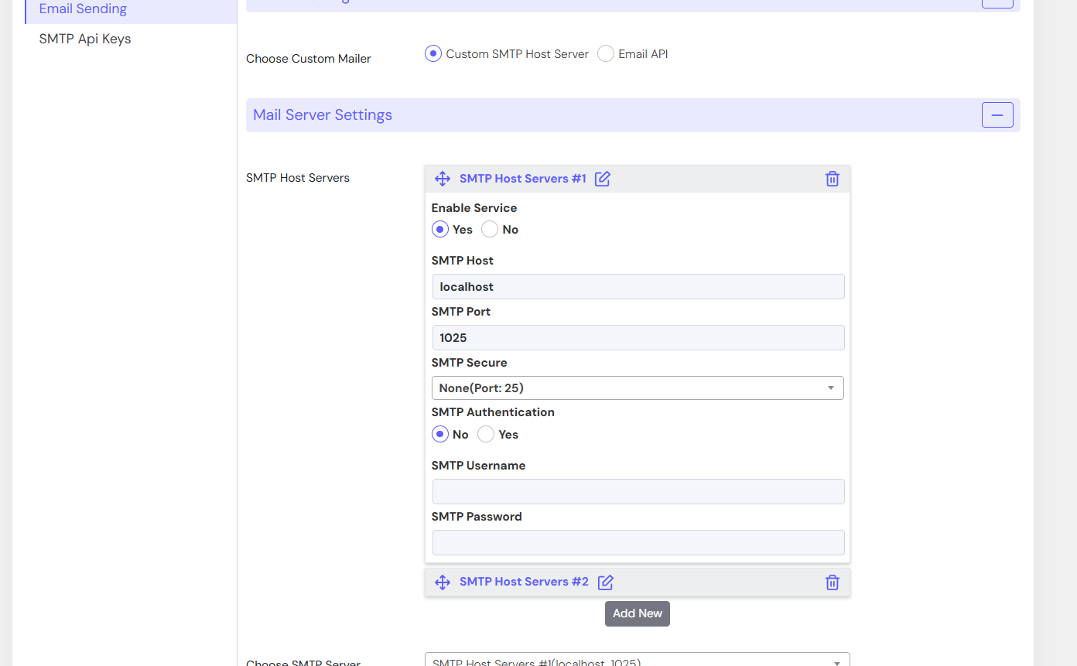Screen dimensions: 1077x666
Task: Click the edit icon for SMTP Host Servers #1
Action: click(x=603, y=179)
